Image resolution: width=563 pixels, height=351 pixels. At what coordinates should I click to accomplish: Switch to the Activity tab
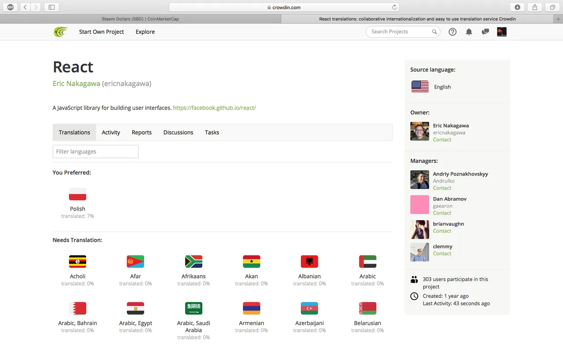[111, 132]
